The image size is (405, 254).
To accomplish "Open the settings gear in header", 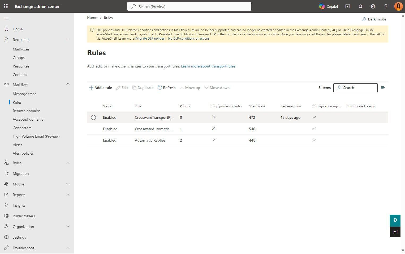I will (373, 6).
